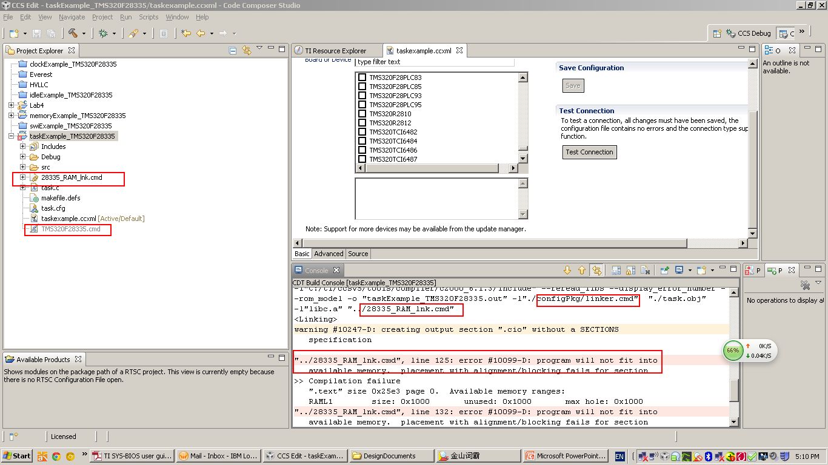Open Microsoft PowerPoint taskbar item

[x=565, y=456]
